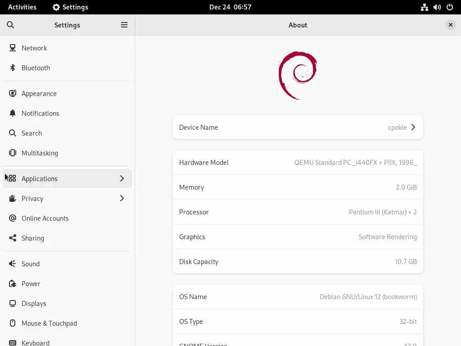Click the Applications grid icon
The height and width of the screenshot is (346, 461).
[12, 178]
